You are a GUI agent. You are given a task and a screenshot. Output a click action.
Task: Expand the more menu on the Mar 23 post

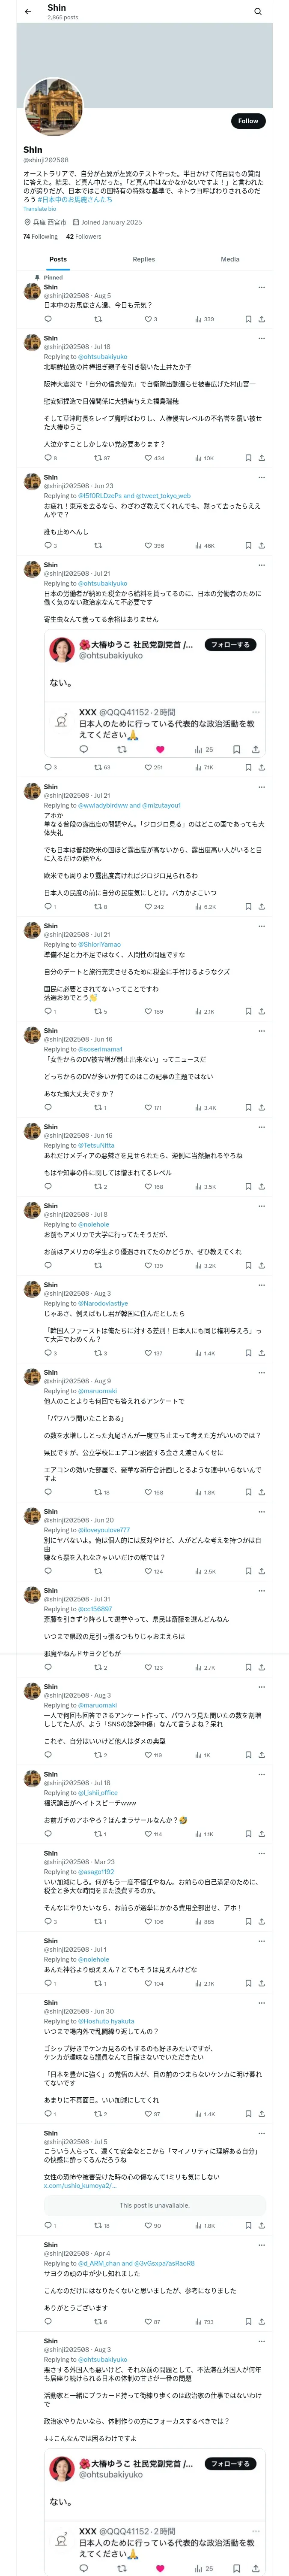coord(261,1853)
